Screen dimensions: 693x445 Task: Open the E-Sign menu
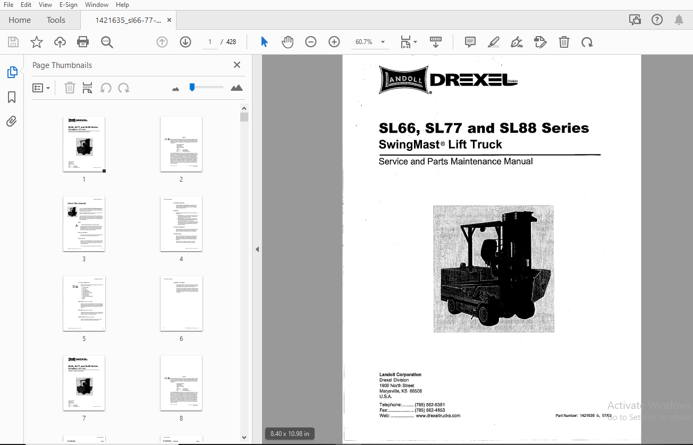tap(68, 5)
